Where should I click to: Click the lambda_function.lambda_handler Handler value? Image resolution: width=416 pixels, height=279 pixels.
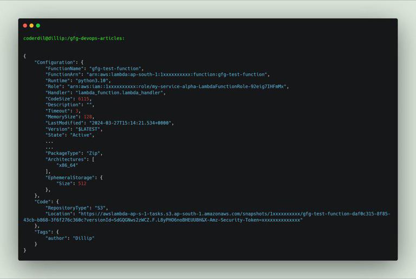tap(119, 93)
